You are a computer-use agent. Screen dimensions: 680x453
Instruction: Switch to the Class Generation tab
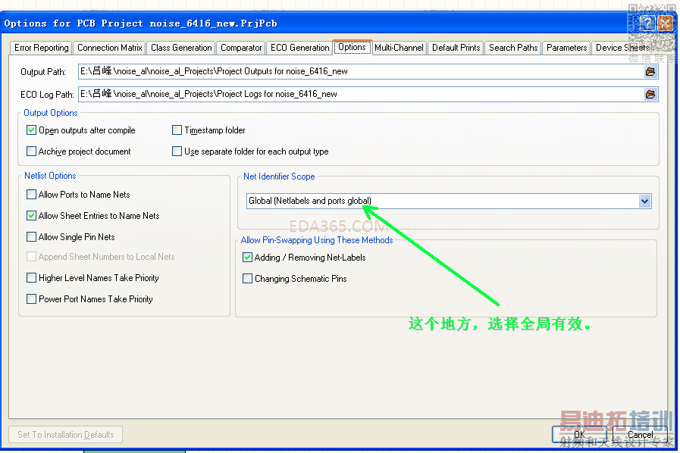[181, 48]
